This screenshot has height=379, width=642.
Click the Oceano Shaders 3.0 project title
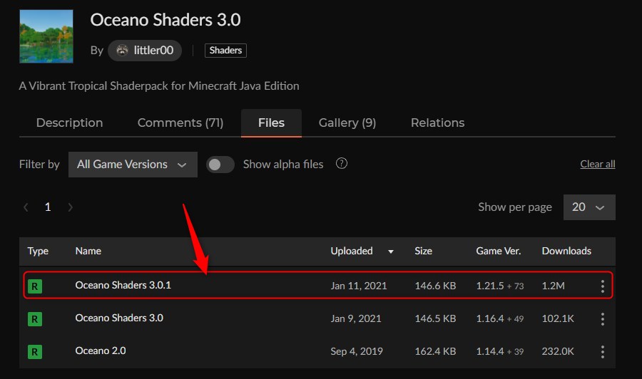coord(165,20)
